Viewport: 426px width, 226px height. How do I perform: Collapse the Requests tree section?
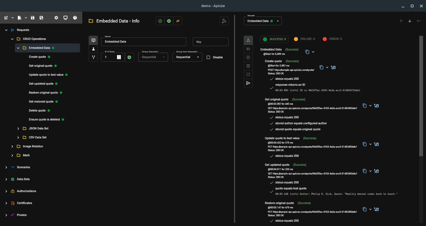pyautogui.click(x=6, y=30)
